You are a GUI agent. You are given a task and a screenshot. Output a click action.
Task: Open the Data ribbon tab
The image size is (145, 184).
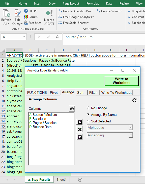pyautogui.click(x=109, y=4)
